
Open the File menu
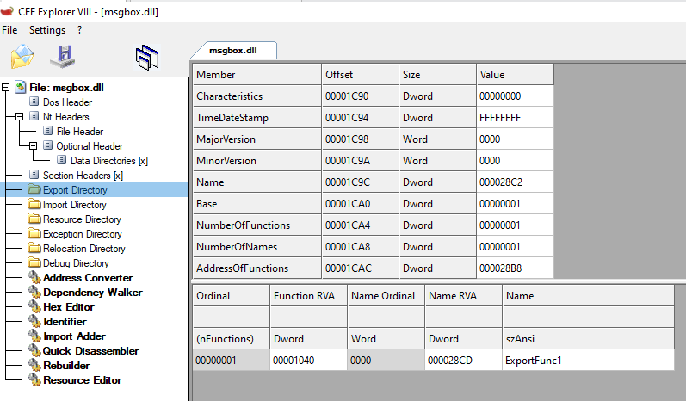[x=9, y=30]
